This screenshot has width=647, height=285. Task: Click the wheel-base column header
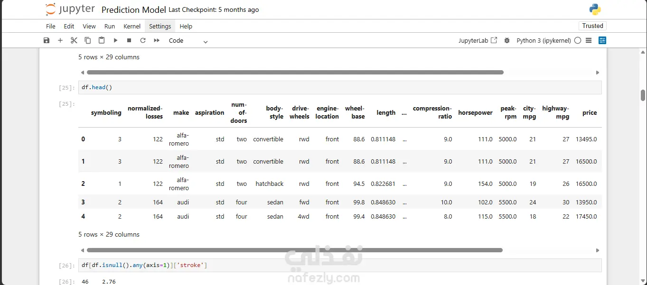coord(355,112)
